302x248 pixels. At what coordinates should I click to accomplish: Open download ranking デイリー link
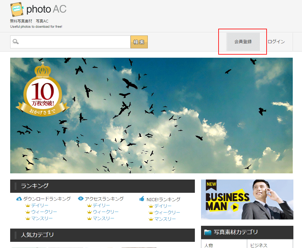click(40, 205)
